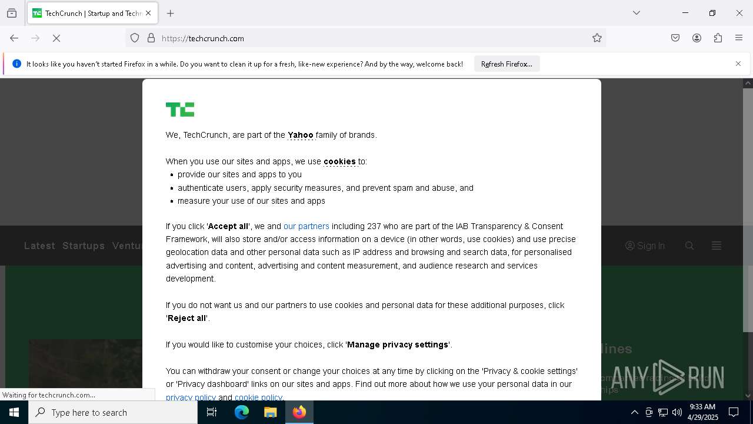Click the TechCrunch TC logo in dialog
Image resolution: width=753 pixels, height=424 pixels.
tap(180, 110)
